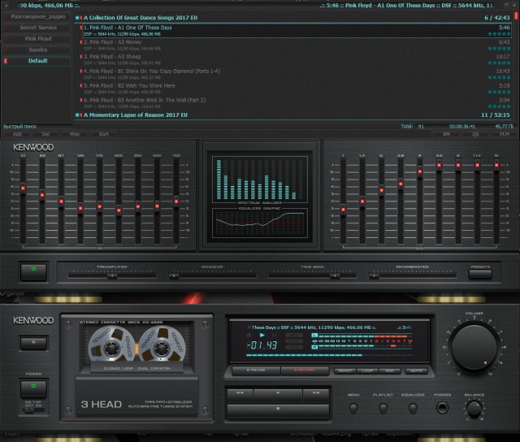Open the BM bookmarks button
Image resolution: width=520 pixels, height=442 pixels.
click(x=446, y=134)
